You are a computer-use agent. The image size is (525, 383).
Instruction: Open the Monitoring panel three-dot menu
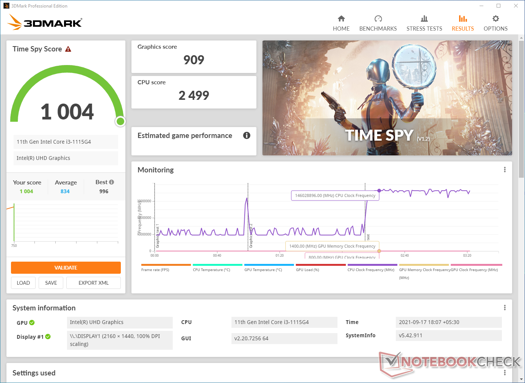[505, 170]
